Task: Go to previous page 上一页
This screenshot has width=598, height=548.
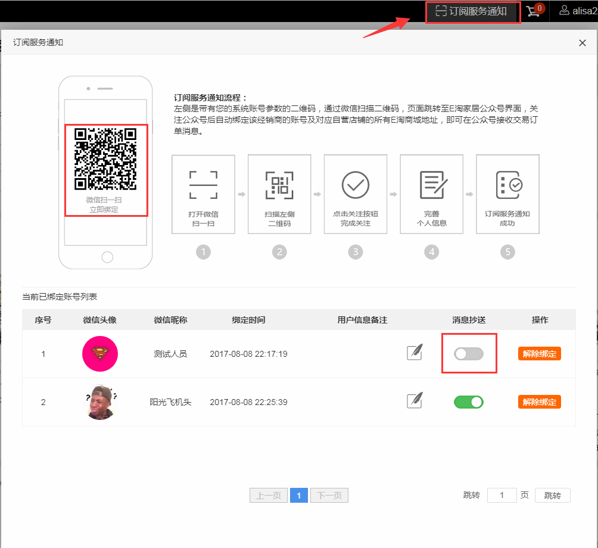Action: click(x=269, y=496)
